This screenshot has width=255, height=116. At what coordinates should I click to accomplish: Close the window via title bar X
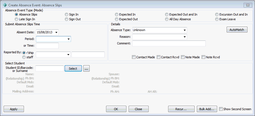248,5
